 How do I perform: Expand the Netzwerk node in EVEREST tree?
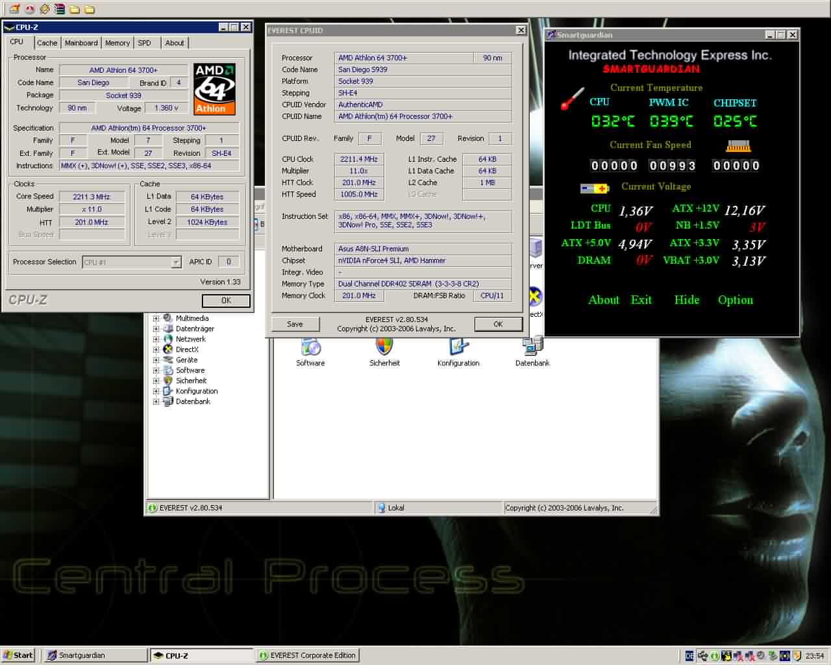[156, 339]
